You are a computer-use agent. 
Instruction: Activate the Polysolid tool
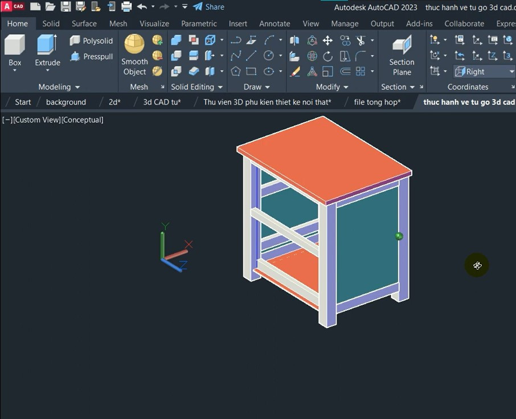point(91,40)
